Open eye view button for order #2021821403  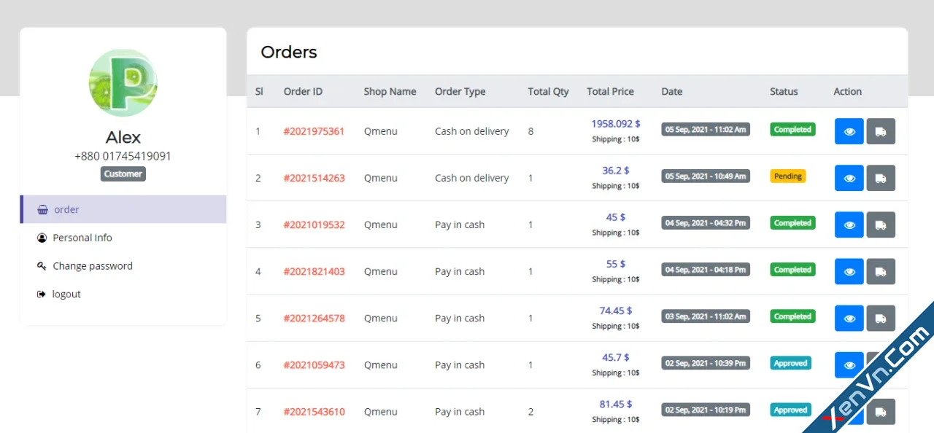pyautogui.click(x=849, y=271)
